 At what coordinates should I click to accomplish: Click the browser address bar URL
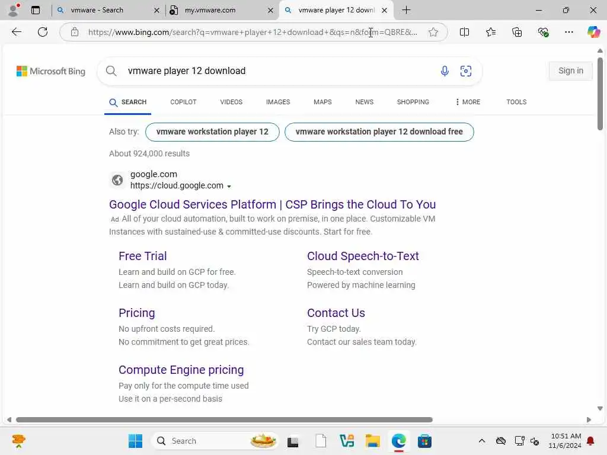coord(253,32)
